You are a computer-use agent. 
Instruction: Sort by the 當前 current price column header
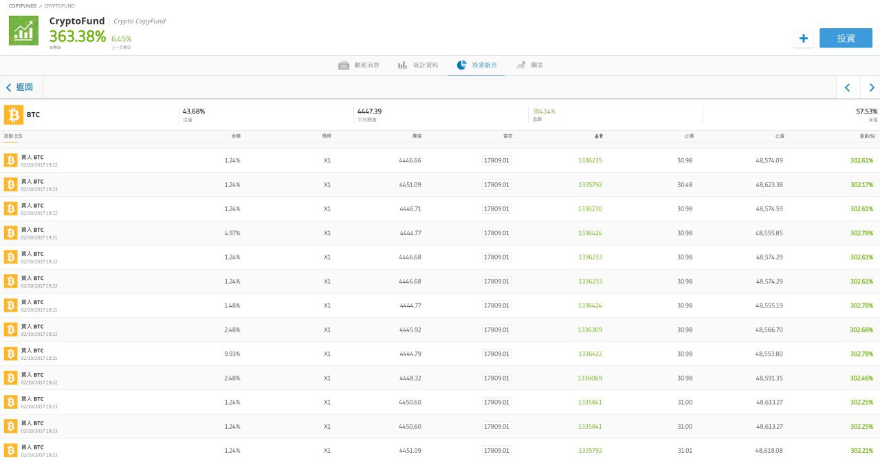pyautogui.click(x=507, y=136)
